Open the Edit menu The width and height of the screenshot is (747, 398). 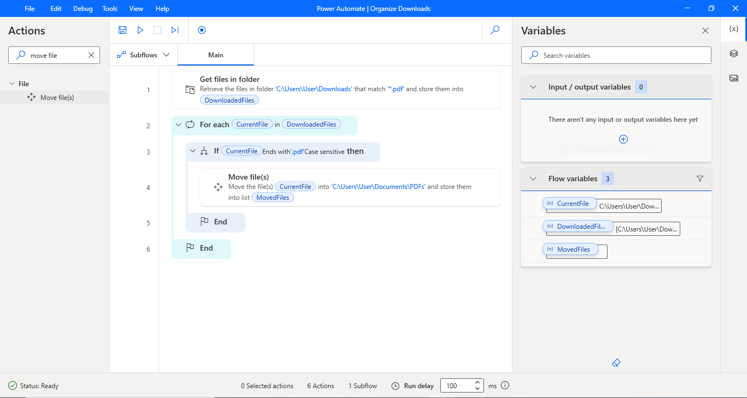56,9
